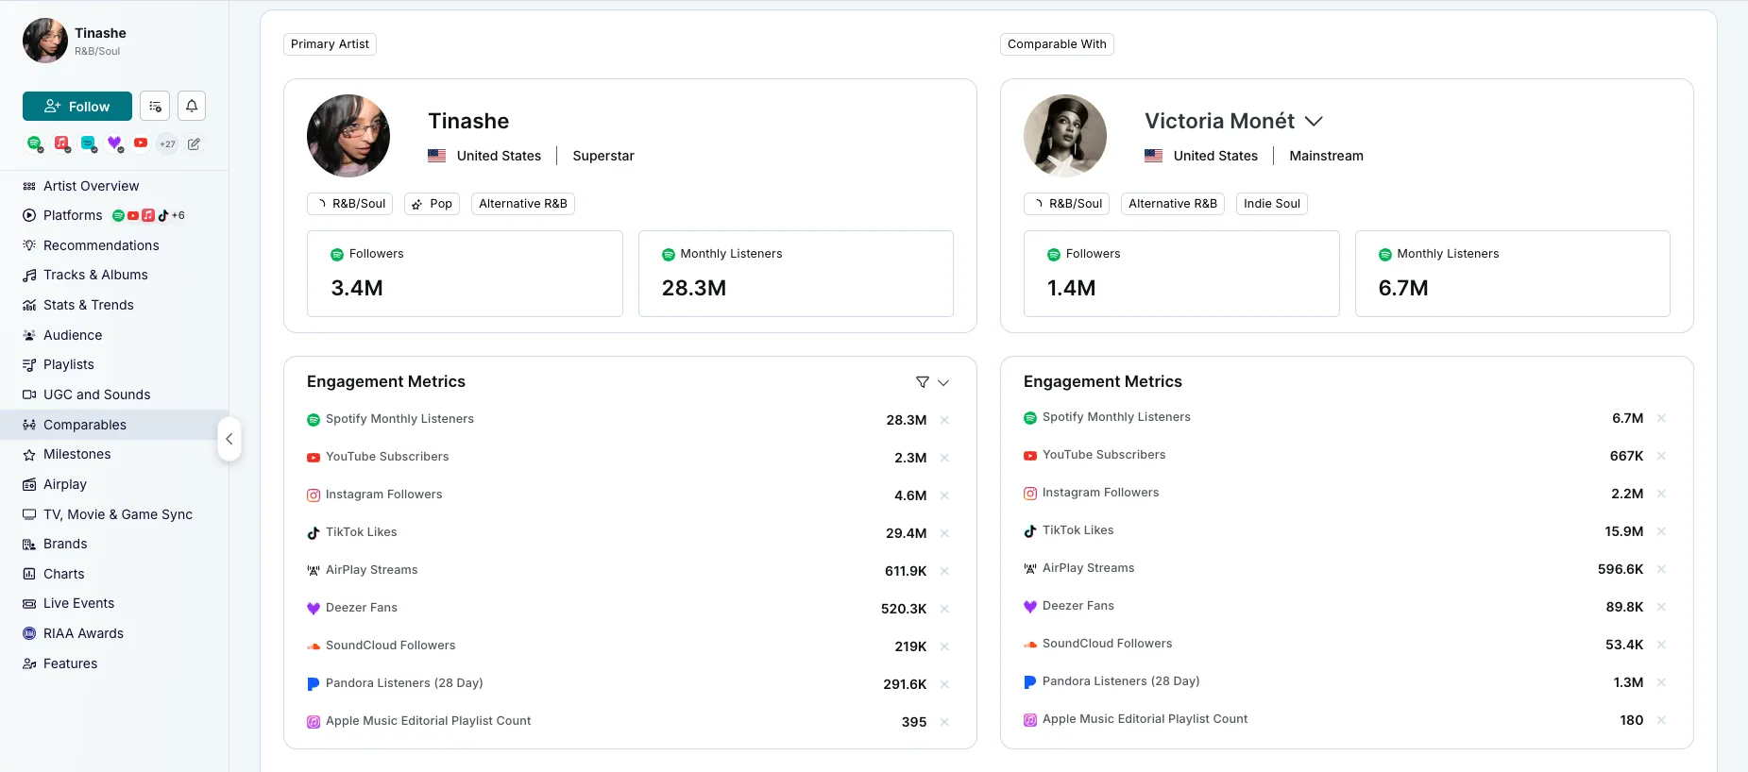The height and width of the screenshot is (772, 1748).
Task: Remove Tinashe's Instagram Followers metric
Action: 944,495
